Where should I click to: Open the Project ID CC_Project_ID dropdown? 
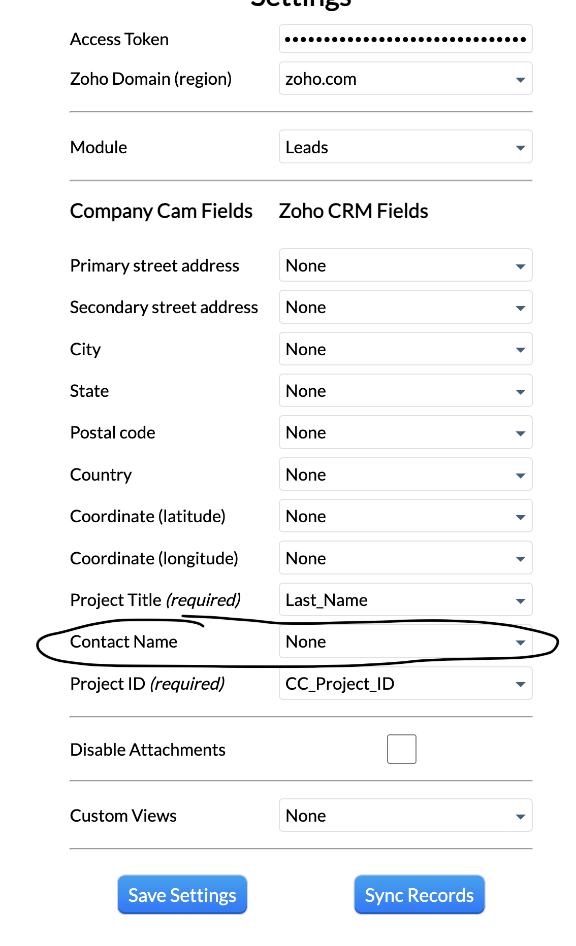(x=405, y=684)
